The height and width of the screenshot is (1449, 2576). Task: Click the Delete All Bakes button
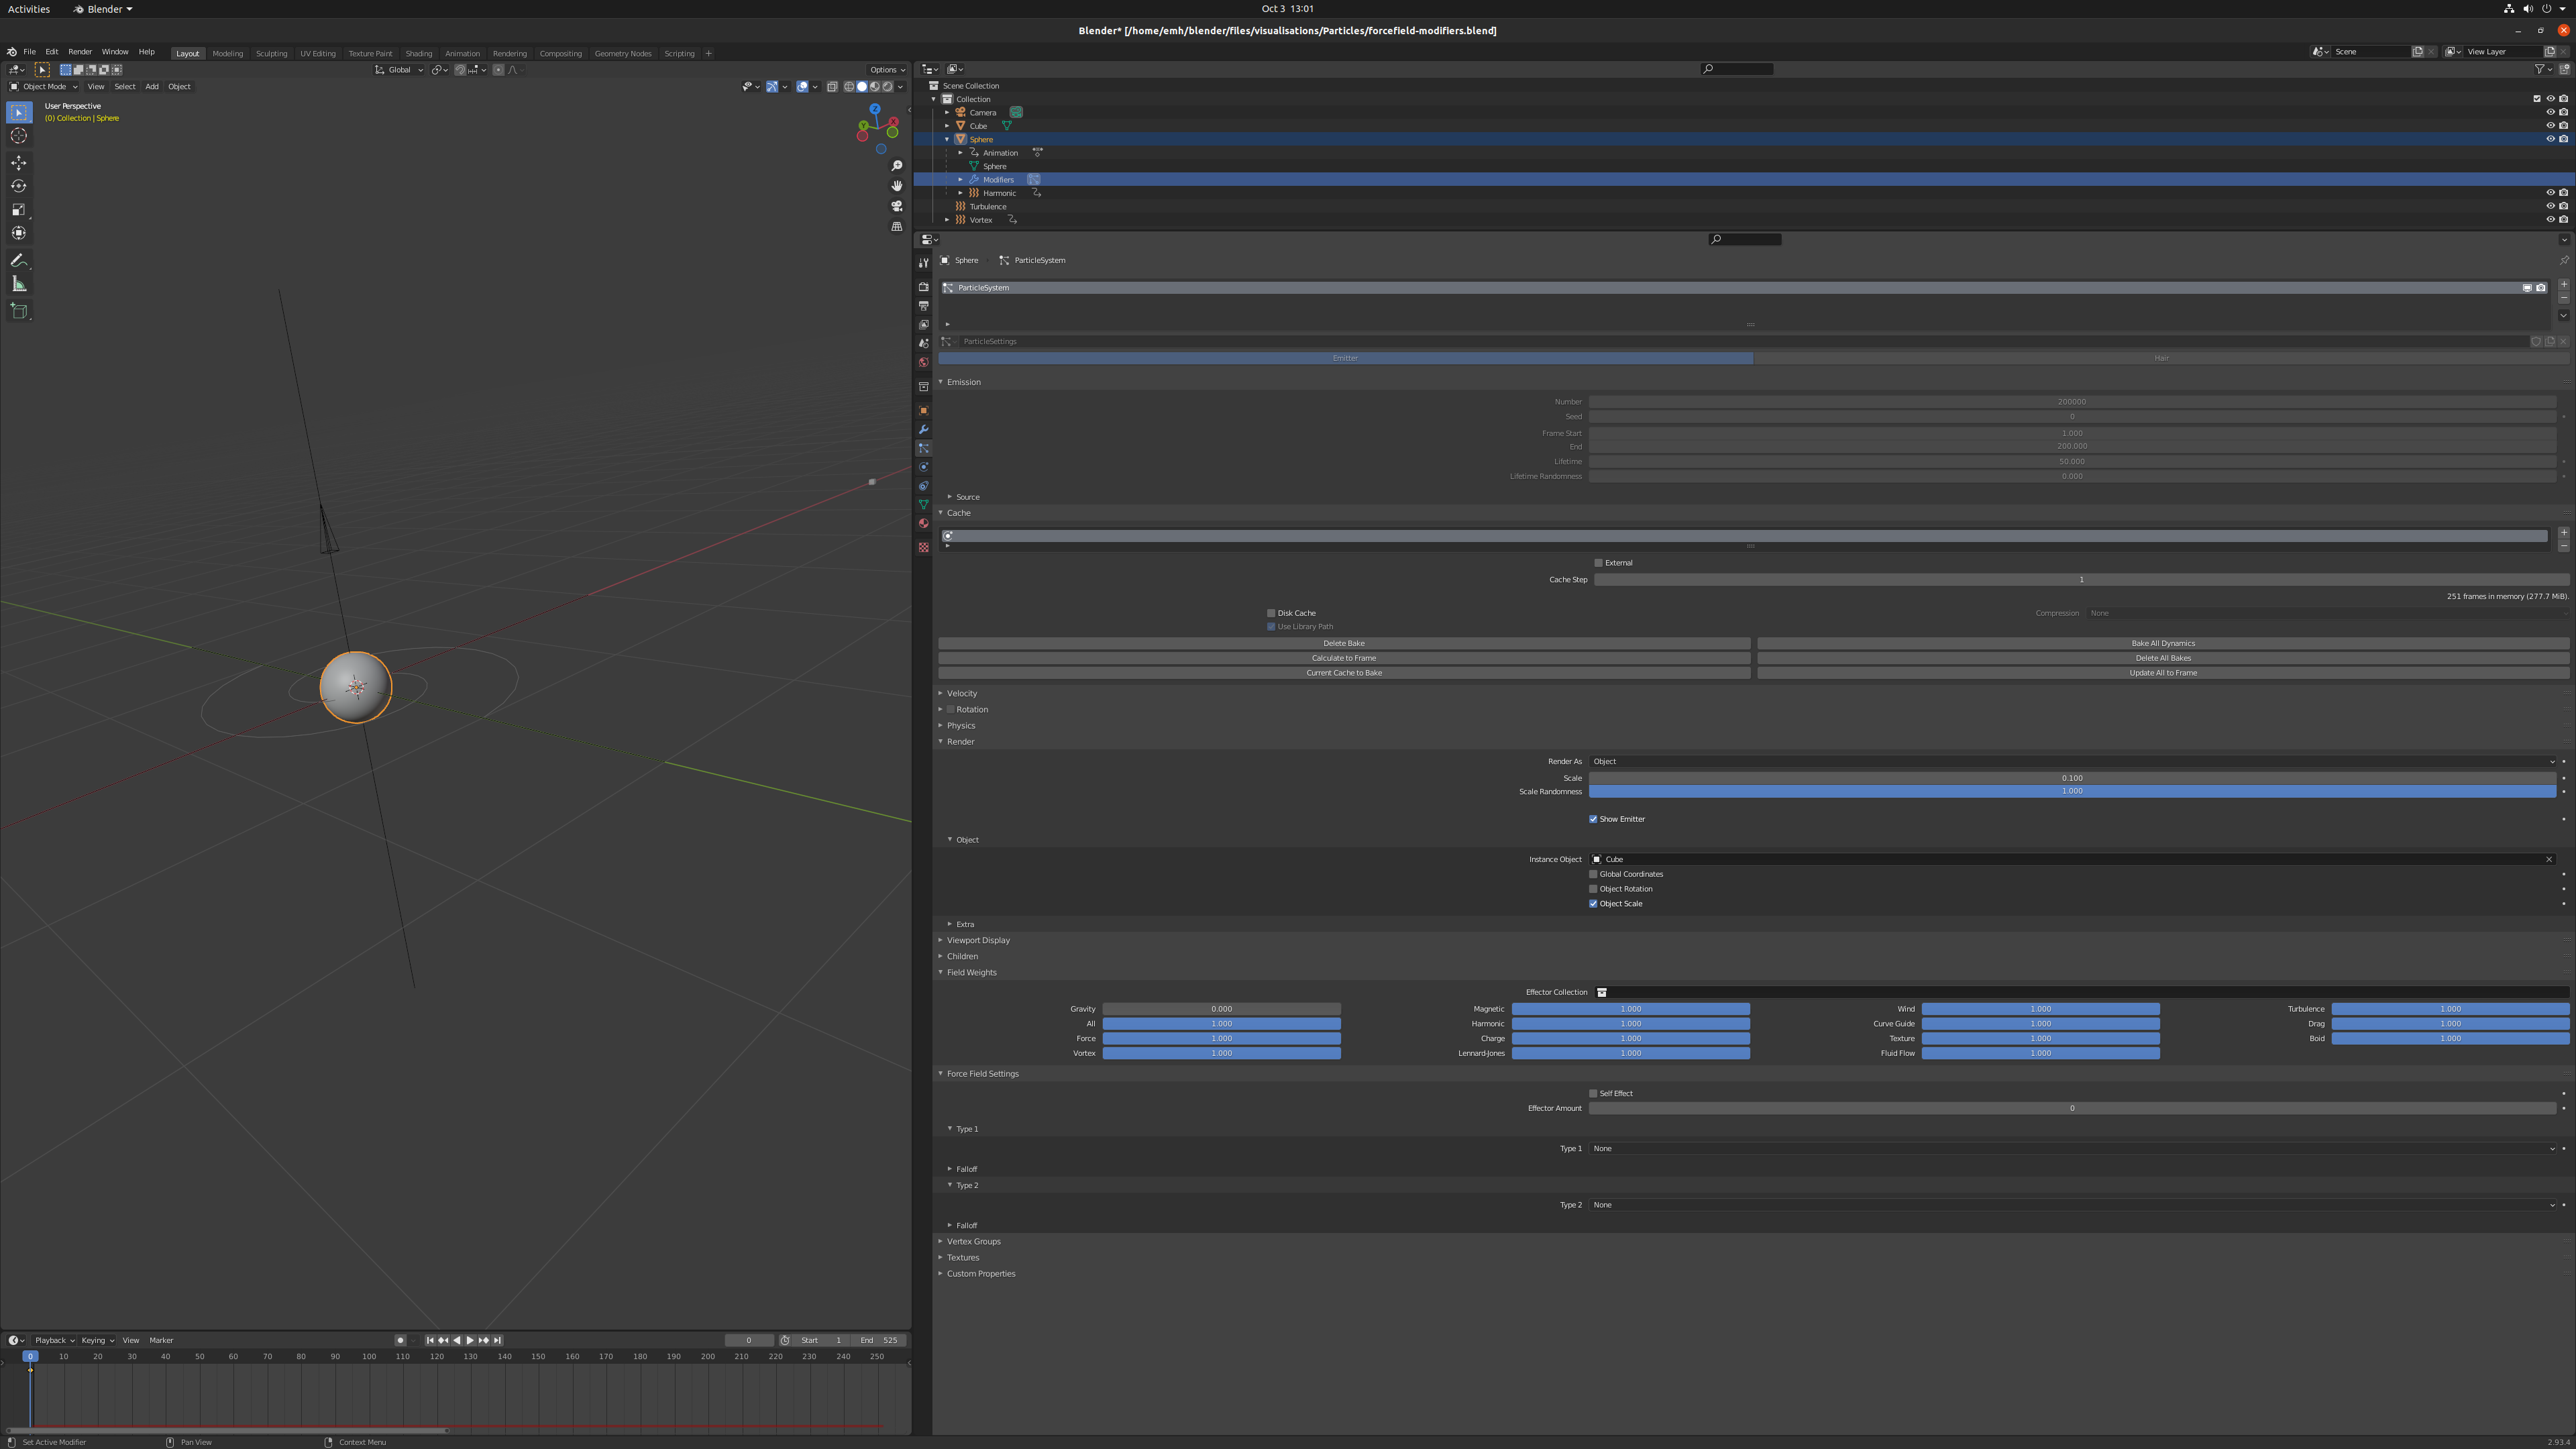click(x=2163, y=658)
